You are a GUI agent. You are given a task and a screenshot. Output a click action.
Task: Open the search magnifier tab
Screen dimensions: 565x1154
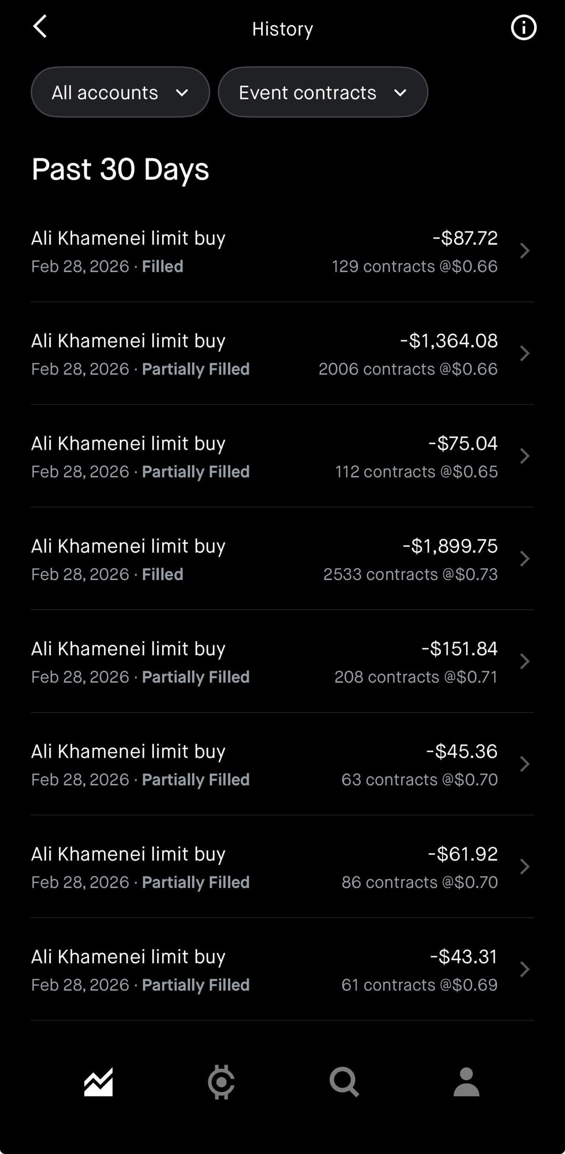(344, 1082)
